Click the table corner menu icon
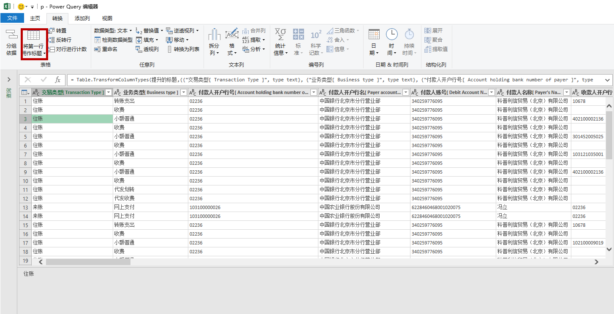This screenshot has height=314, width=614. 25,92
